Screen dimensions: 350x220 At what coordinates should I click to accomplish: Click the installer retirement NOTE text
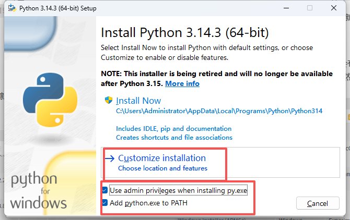(217, 79)
